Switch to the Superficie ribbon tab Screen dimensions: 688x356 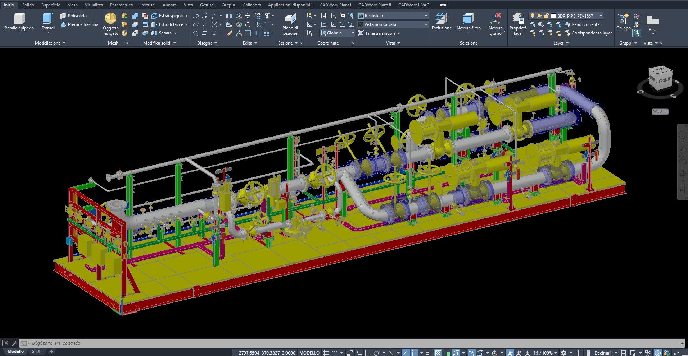click(x=51, y=5)
